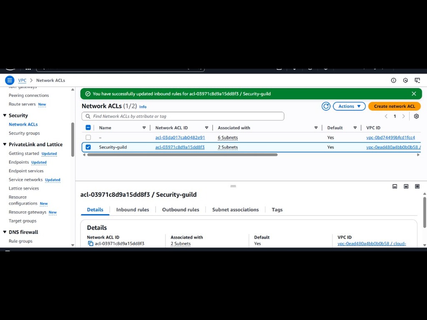This screenshot has height=320, width=427.
Task: Click the success checkmark icon in banner
Action: [x=88, y=94]
